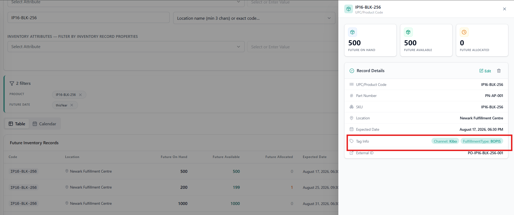Sort by the Location column header

point(72,157)
